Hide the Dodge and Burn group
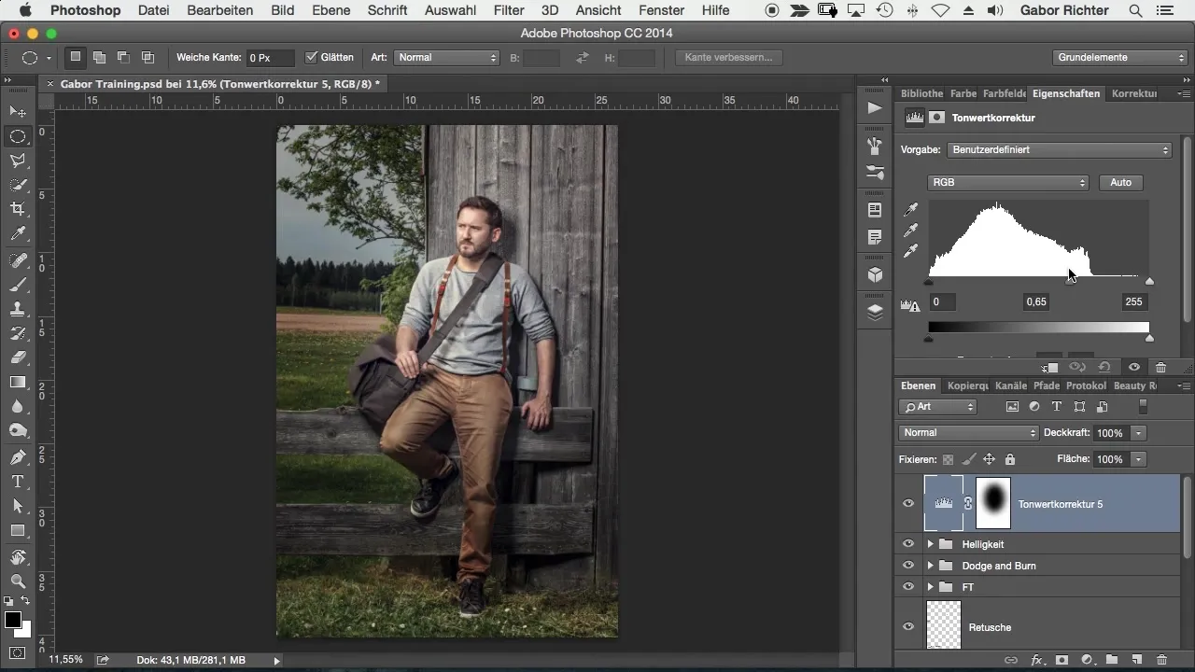This screenshot has width=1195, height=672. tap(908, 566)
